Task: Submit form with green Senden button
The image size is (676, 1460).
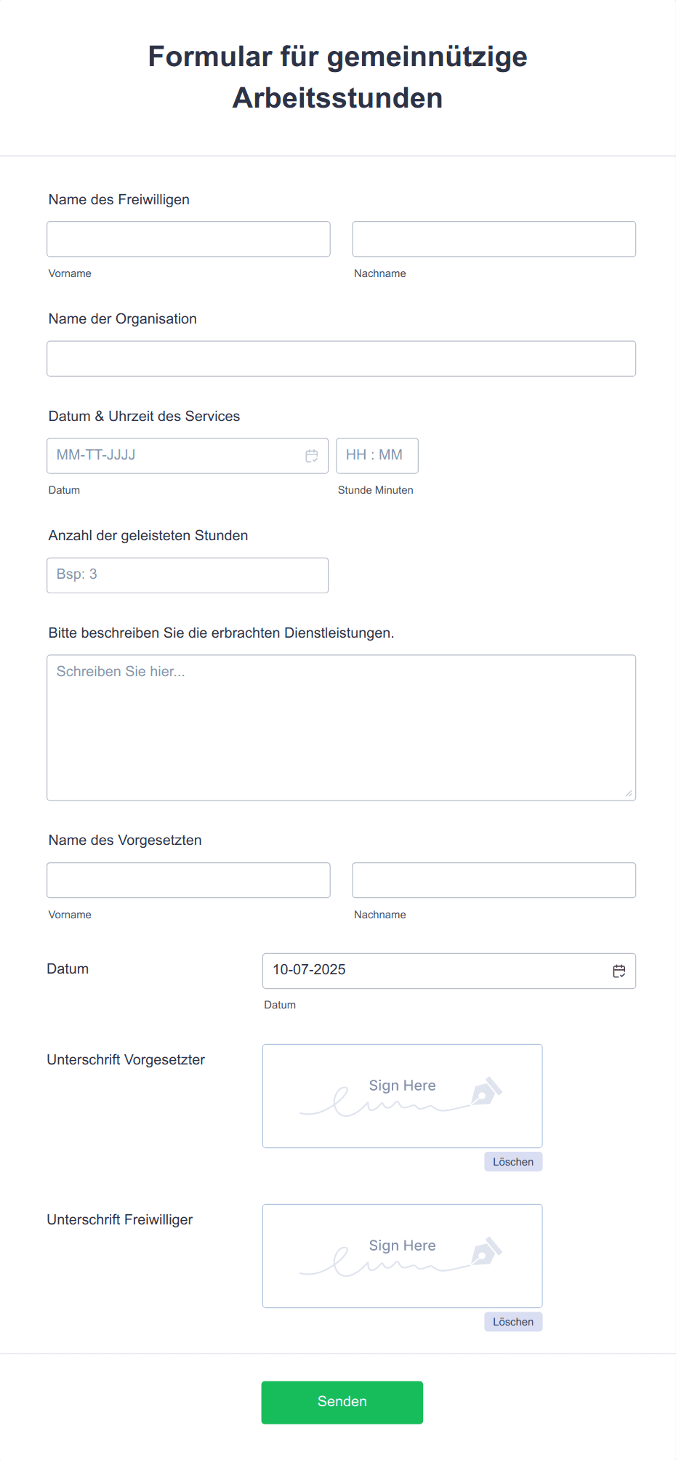Action: pos(342,1403)
